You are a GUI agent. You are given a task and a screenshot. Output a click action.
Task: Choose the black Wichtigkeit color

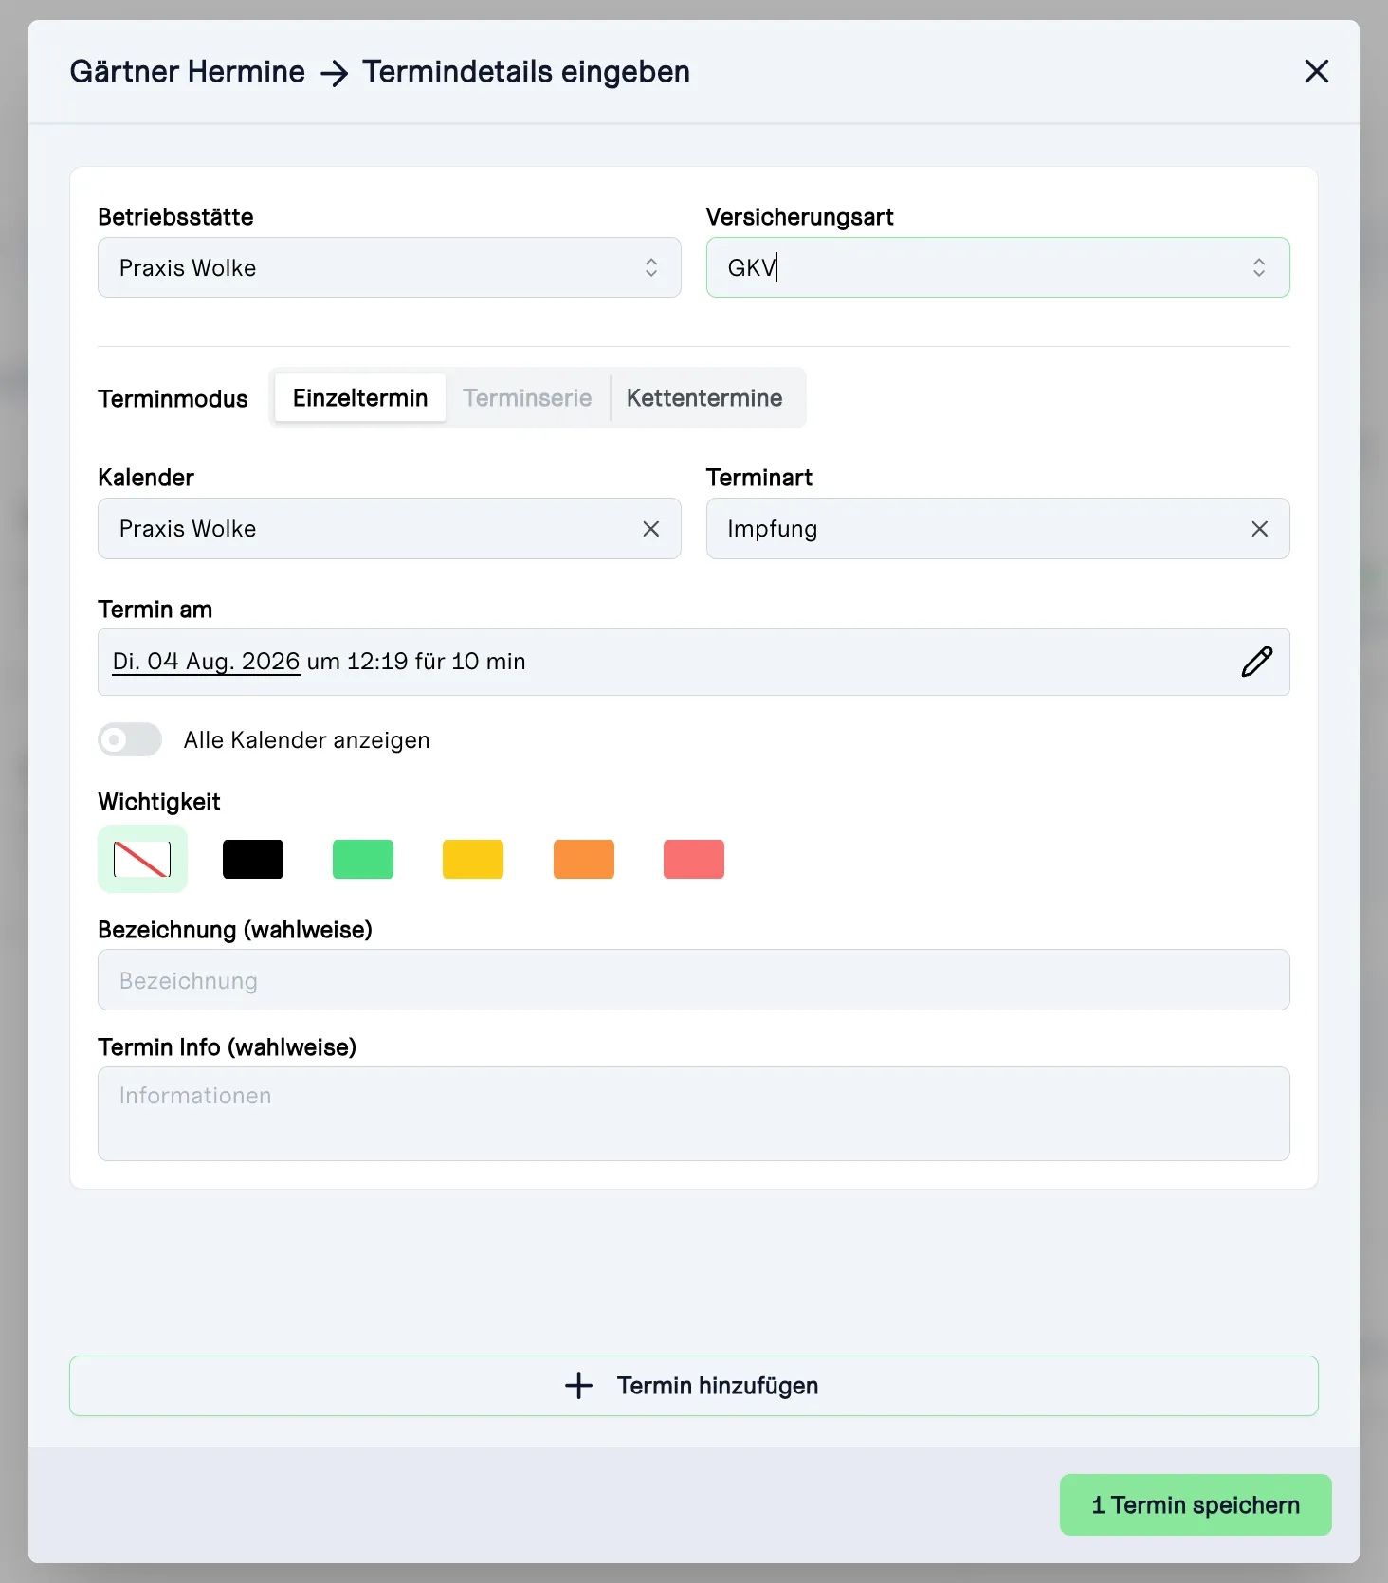pos(253,859)
